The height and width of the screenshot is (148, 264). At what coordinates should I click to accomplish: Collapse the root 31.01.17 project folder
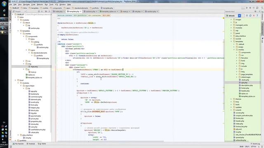pyautogui.click(x=13, y=14)
